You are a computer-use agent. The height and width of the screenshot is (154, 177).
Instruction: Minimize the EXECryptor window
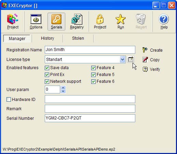pyautogui.click(x=156, y=5)
